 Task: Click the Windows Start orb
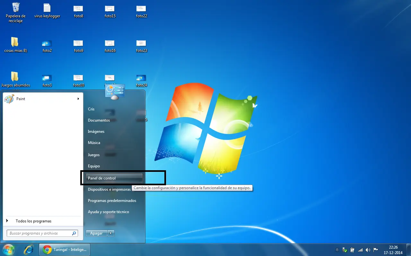(x=9, y=250)
